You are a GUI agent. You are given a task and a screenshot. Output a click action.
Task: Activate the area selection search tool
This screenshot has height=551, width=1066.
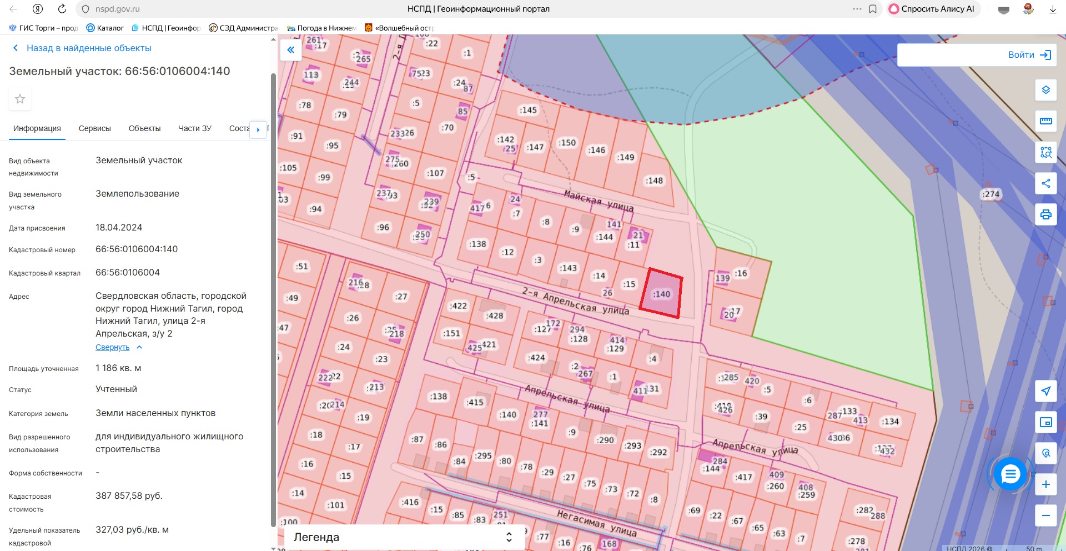click(1045, 152)
